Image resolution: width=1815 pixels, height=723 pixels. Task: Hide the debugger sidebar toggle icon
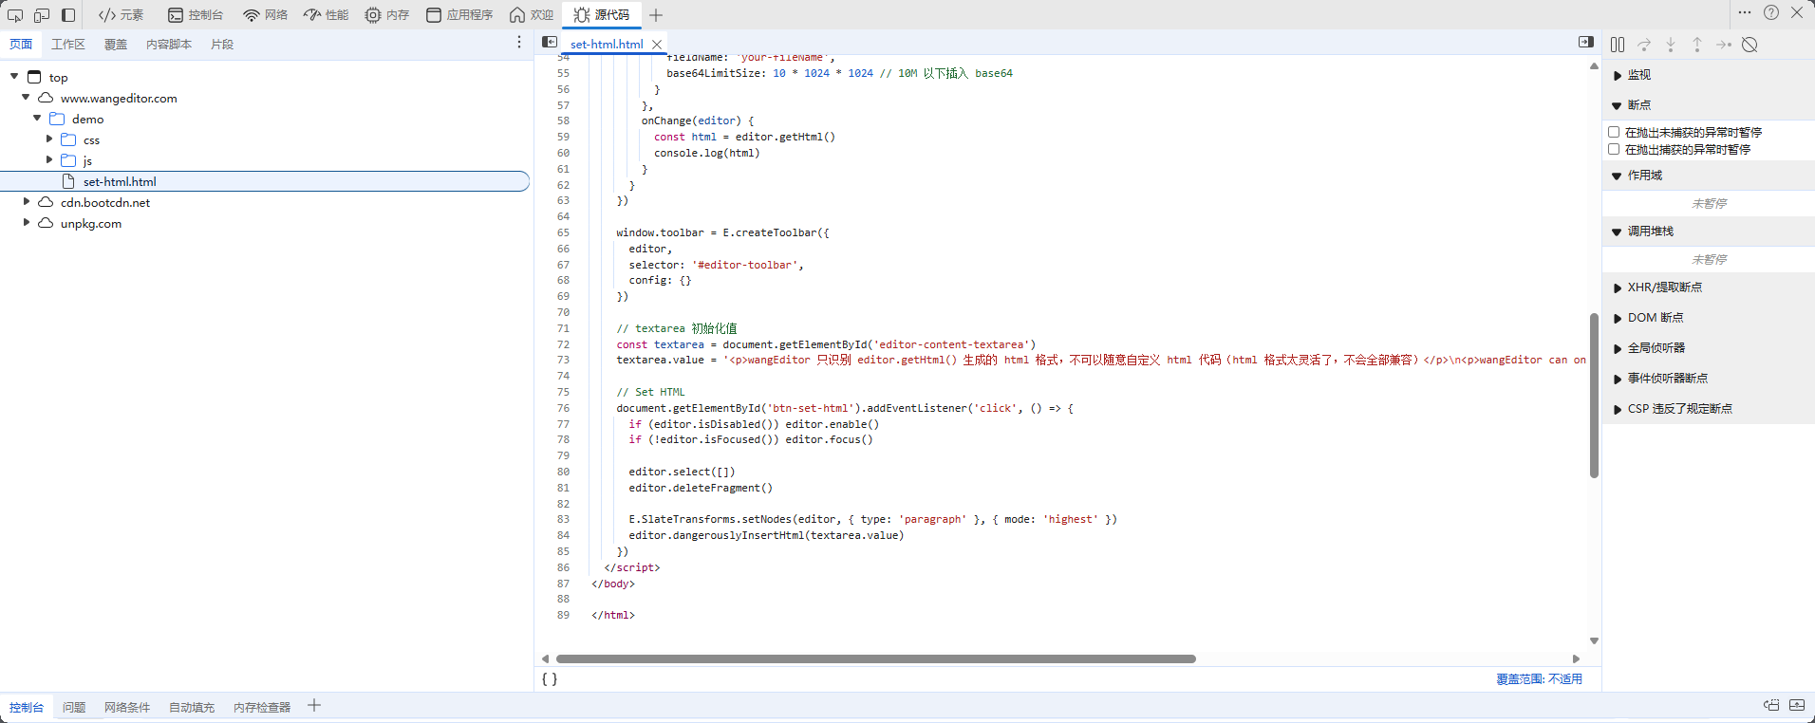(x=1586, y=42)
